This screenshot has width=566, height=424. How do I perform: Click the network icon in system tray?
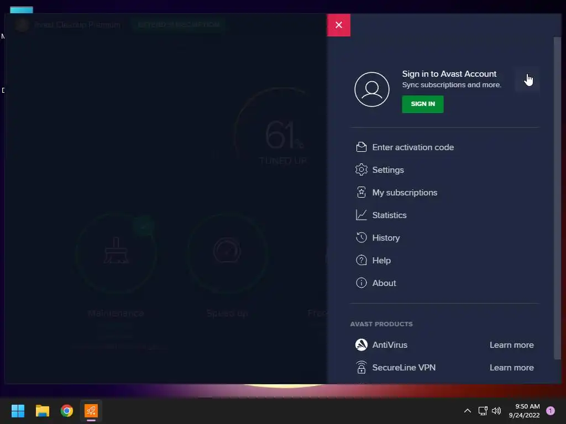tap(483, 411)
